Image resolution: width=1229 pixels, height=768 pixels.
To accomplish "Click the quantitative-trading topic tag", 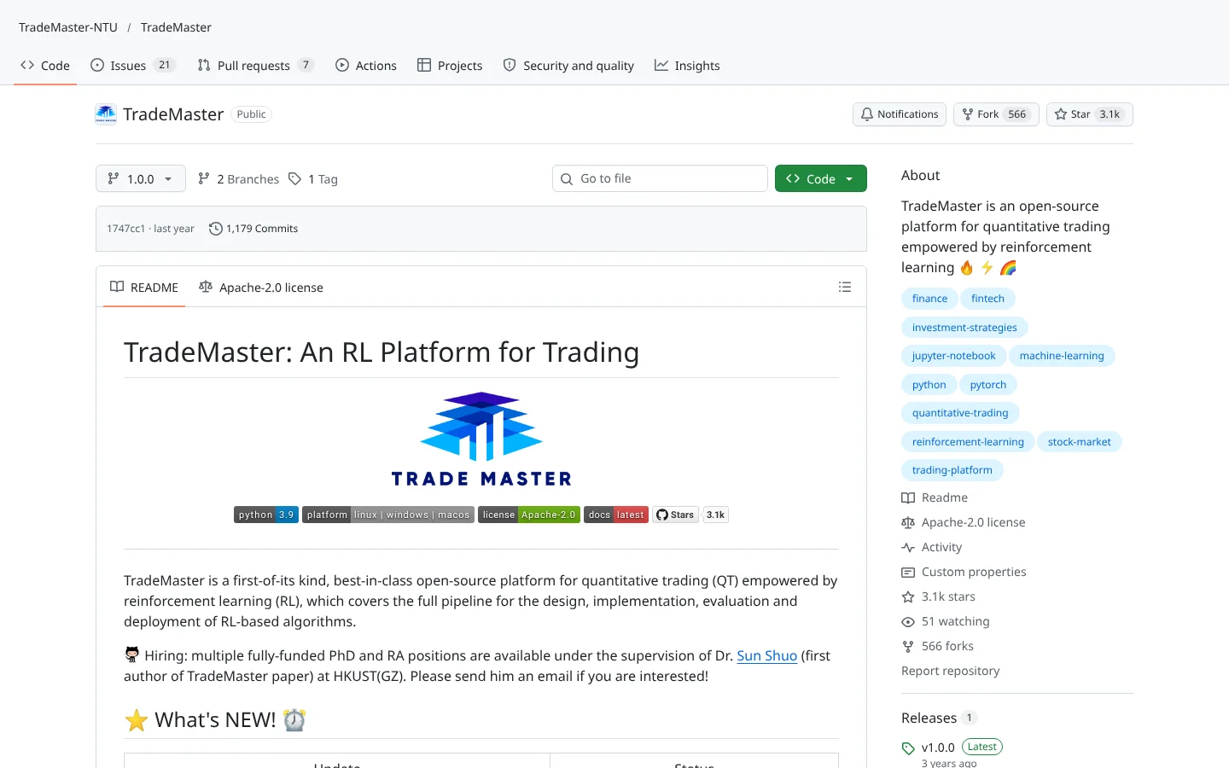I will point(960,413).
